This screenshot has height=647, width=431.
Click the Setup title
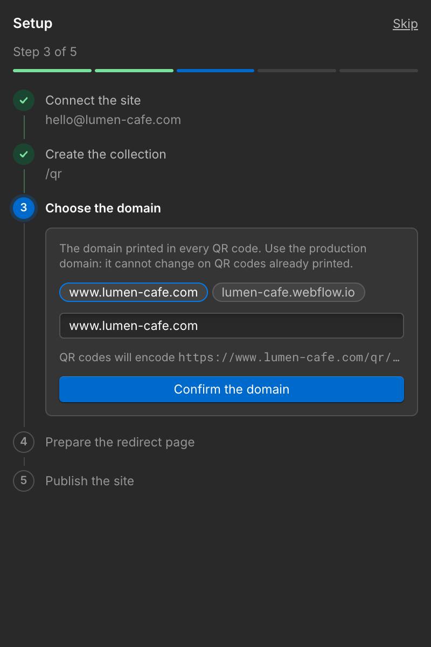tap(33, 23)
